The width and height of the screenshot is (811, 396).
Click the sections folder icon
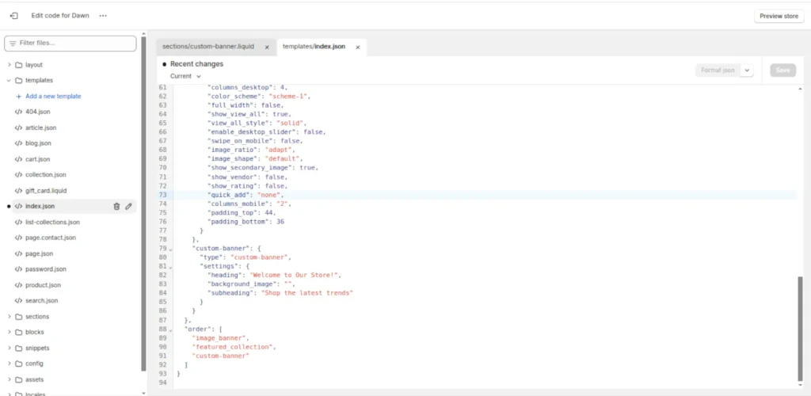tap(19, 316)
